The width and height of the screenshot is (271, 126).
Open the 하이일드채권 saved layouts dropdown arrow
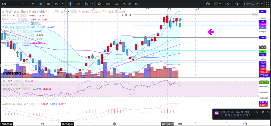pos(262,4)
